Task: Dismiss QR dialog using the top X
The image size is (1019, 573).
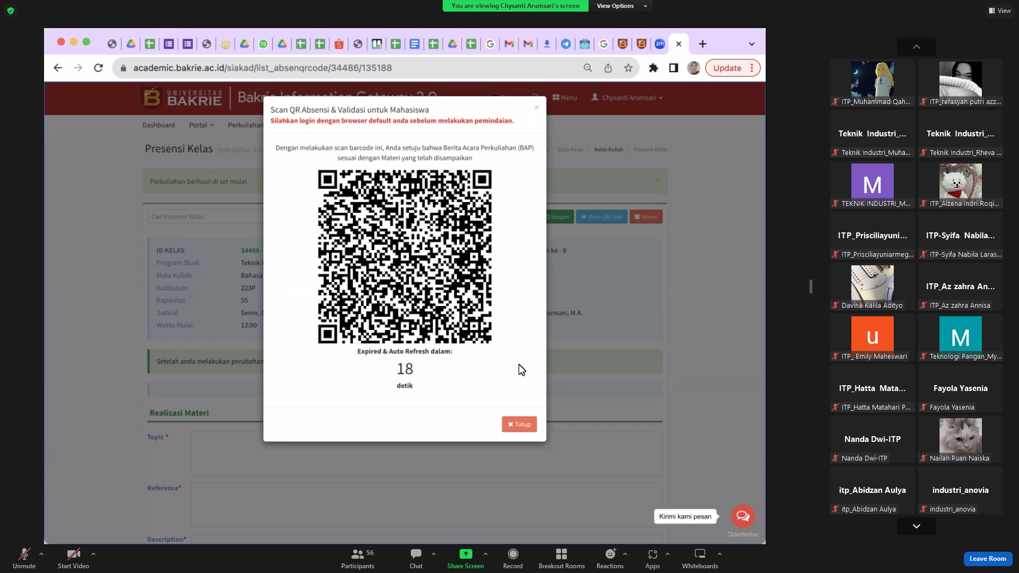Action: click(x=537, y=107)
